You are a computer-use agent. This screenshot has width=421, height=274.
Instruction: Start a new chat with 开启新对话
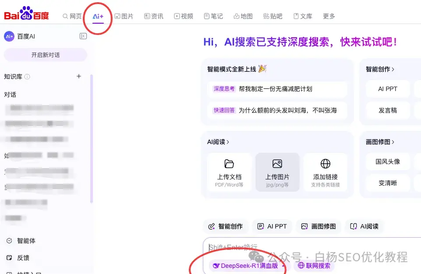tap(46, 55)
